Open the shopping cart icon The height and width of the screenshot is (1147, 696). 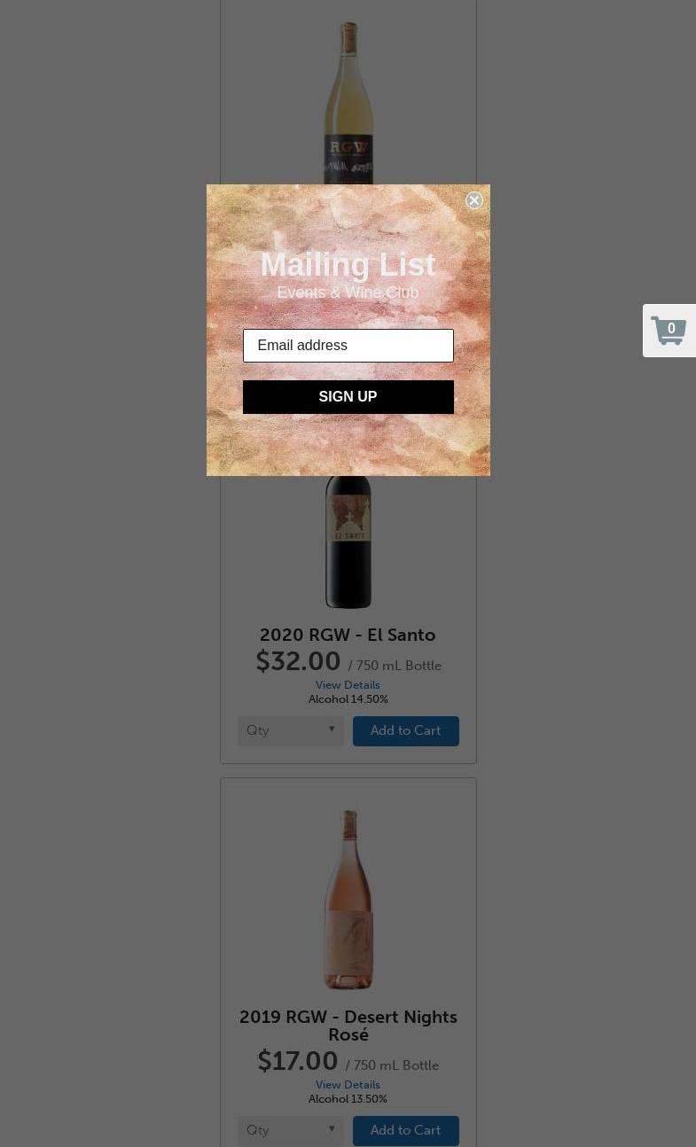click(x=669, y=331)
